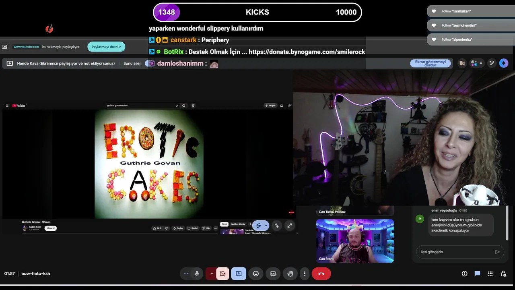Screen dimensions: 515x290
Task: Click the 'Follow israilisiken' notification
Action: [x=471, y=11]
